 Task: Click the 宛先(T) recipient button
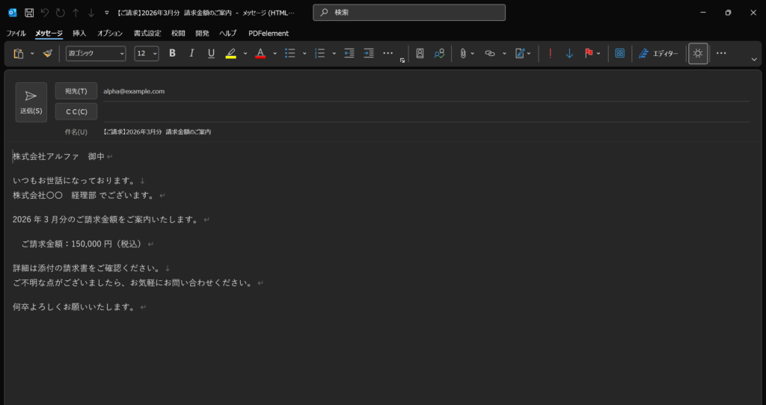tap(76, 91)
